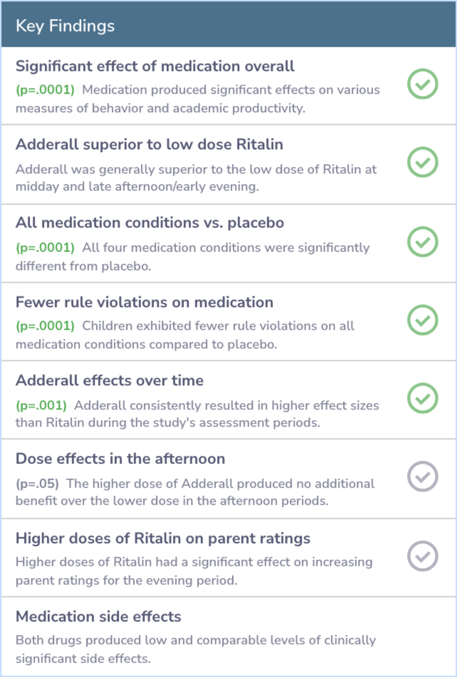Click p=.05 value in dose effects row
Screen dimensions: 457x677
[37, 484]
